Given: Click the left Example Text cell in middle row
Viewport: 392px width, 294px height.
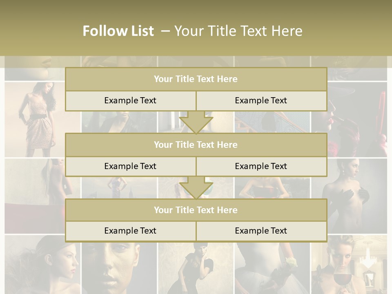Looking at the screenshot, I should (130, 166).
